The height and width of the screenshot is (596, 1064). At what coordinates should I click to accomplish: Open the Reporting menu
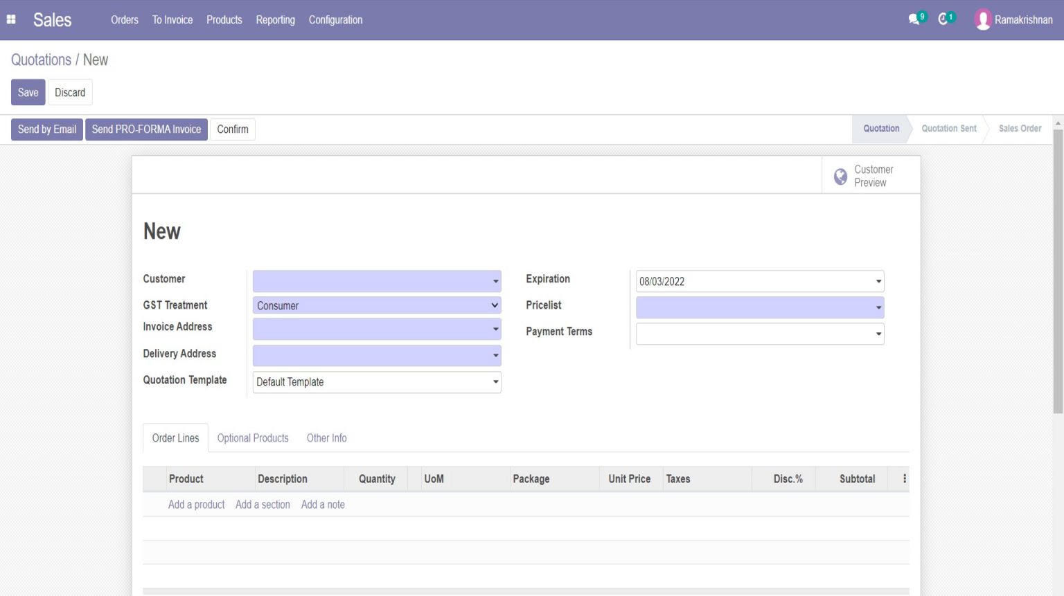coord(275,19)
